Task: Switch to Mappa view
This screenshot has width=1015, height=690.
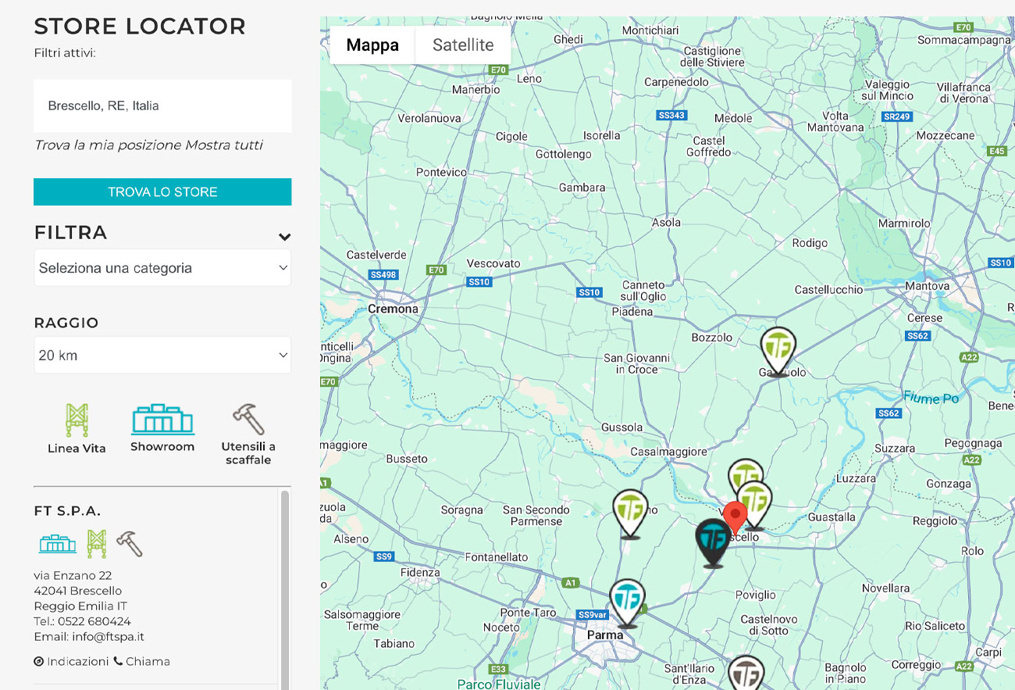Action: (372, 45)
